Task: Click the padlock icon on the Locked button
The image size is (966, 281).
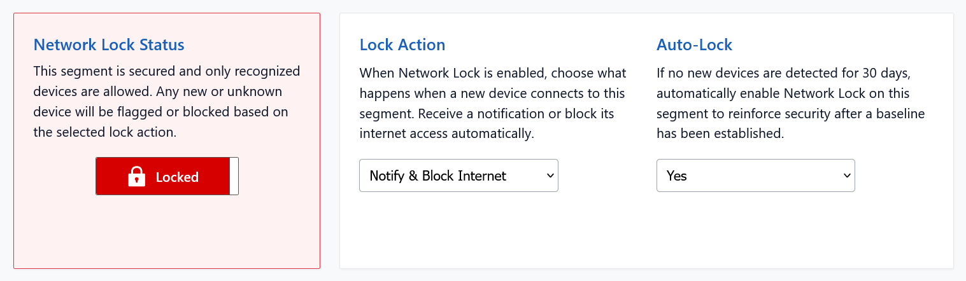Action: [137, 177]
